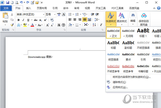Choose 将所选内容保存为新快速样式
This screenshot has height=108, width=161.
131,77
